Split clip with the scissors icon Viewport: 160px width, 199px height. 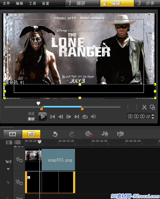pos(144,107)
